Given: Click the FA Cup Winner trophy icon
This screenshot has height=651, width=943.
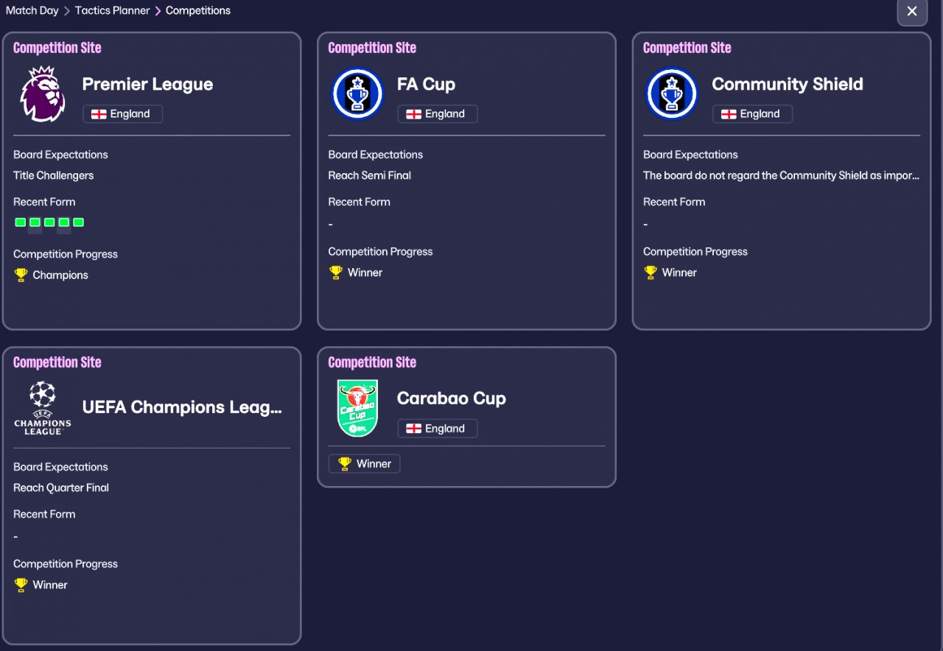Looking at the screenshot, I should (336, 272).
